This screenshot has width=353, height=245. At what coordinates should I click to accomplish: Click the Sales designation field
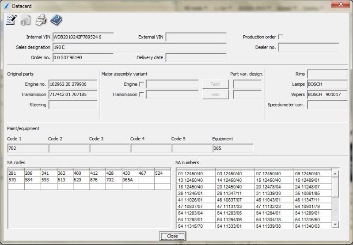coord(140,47)
